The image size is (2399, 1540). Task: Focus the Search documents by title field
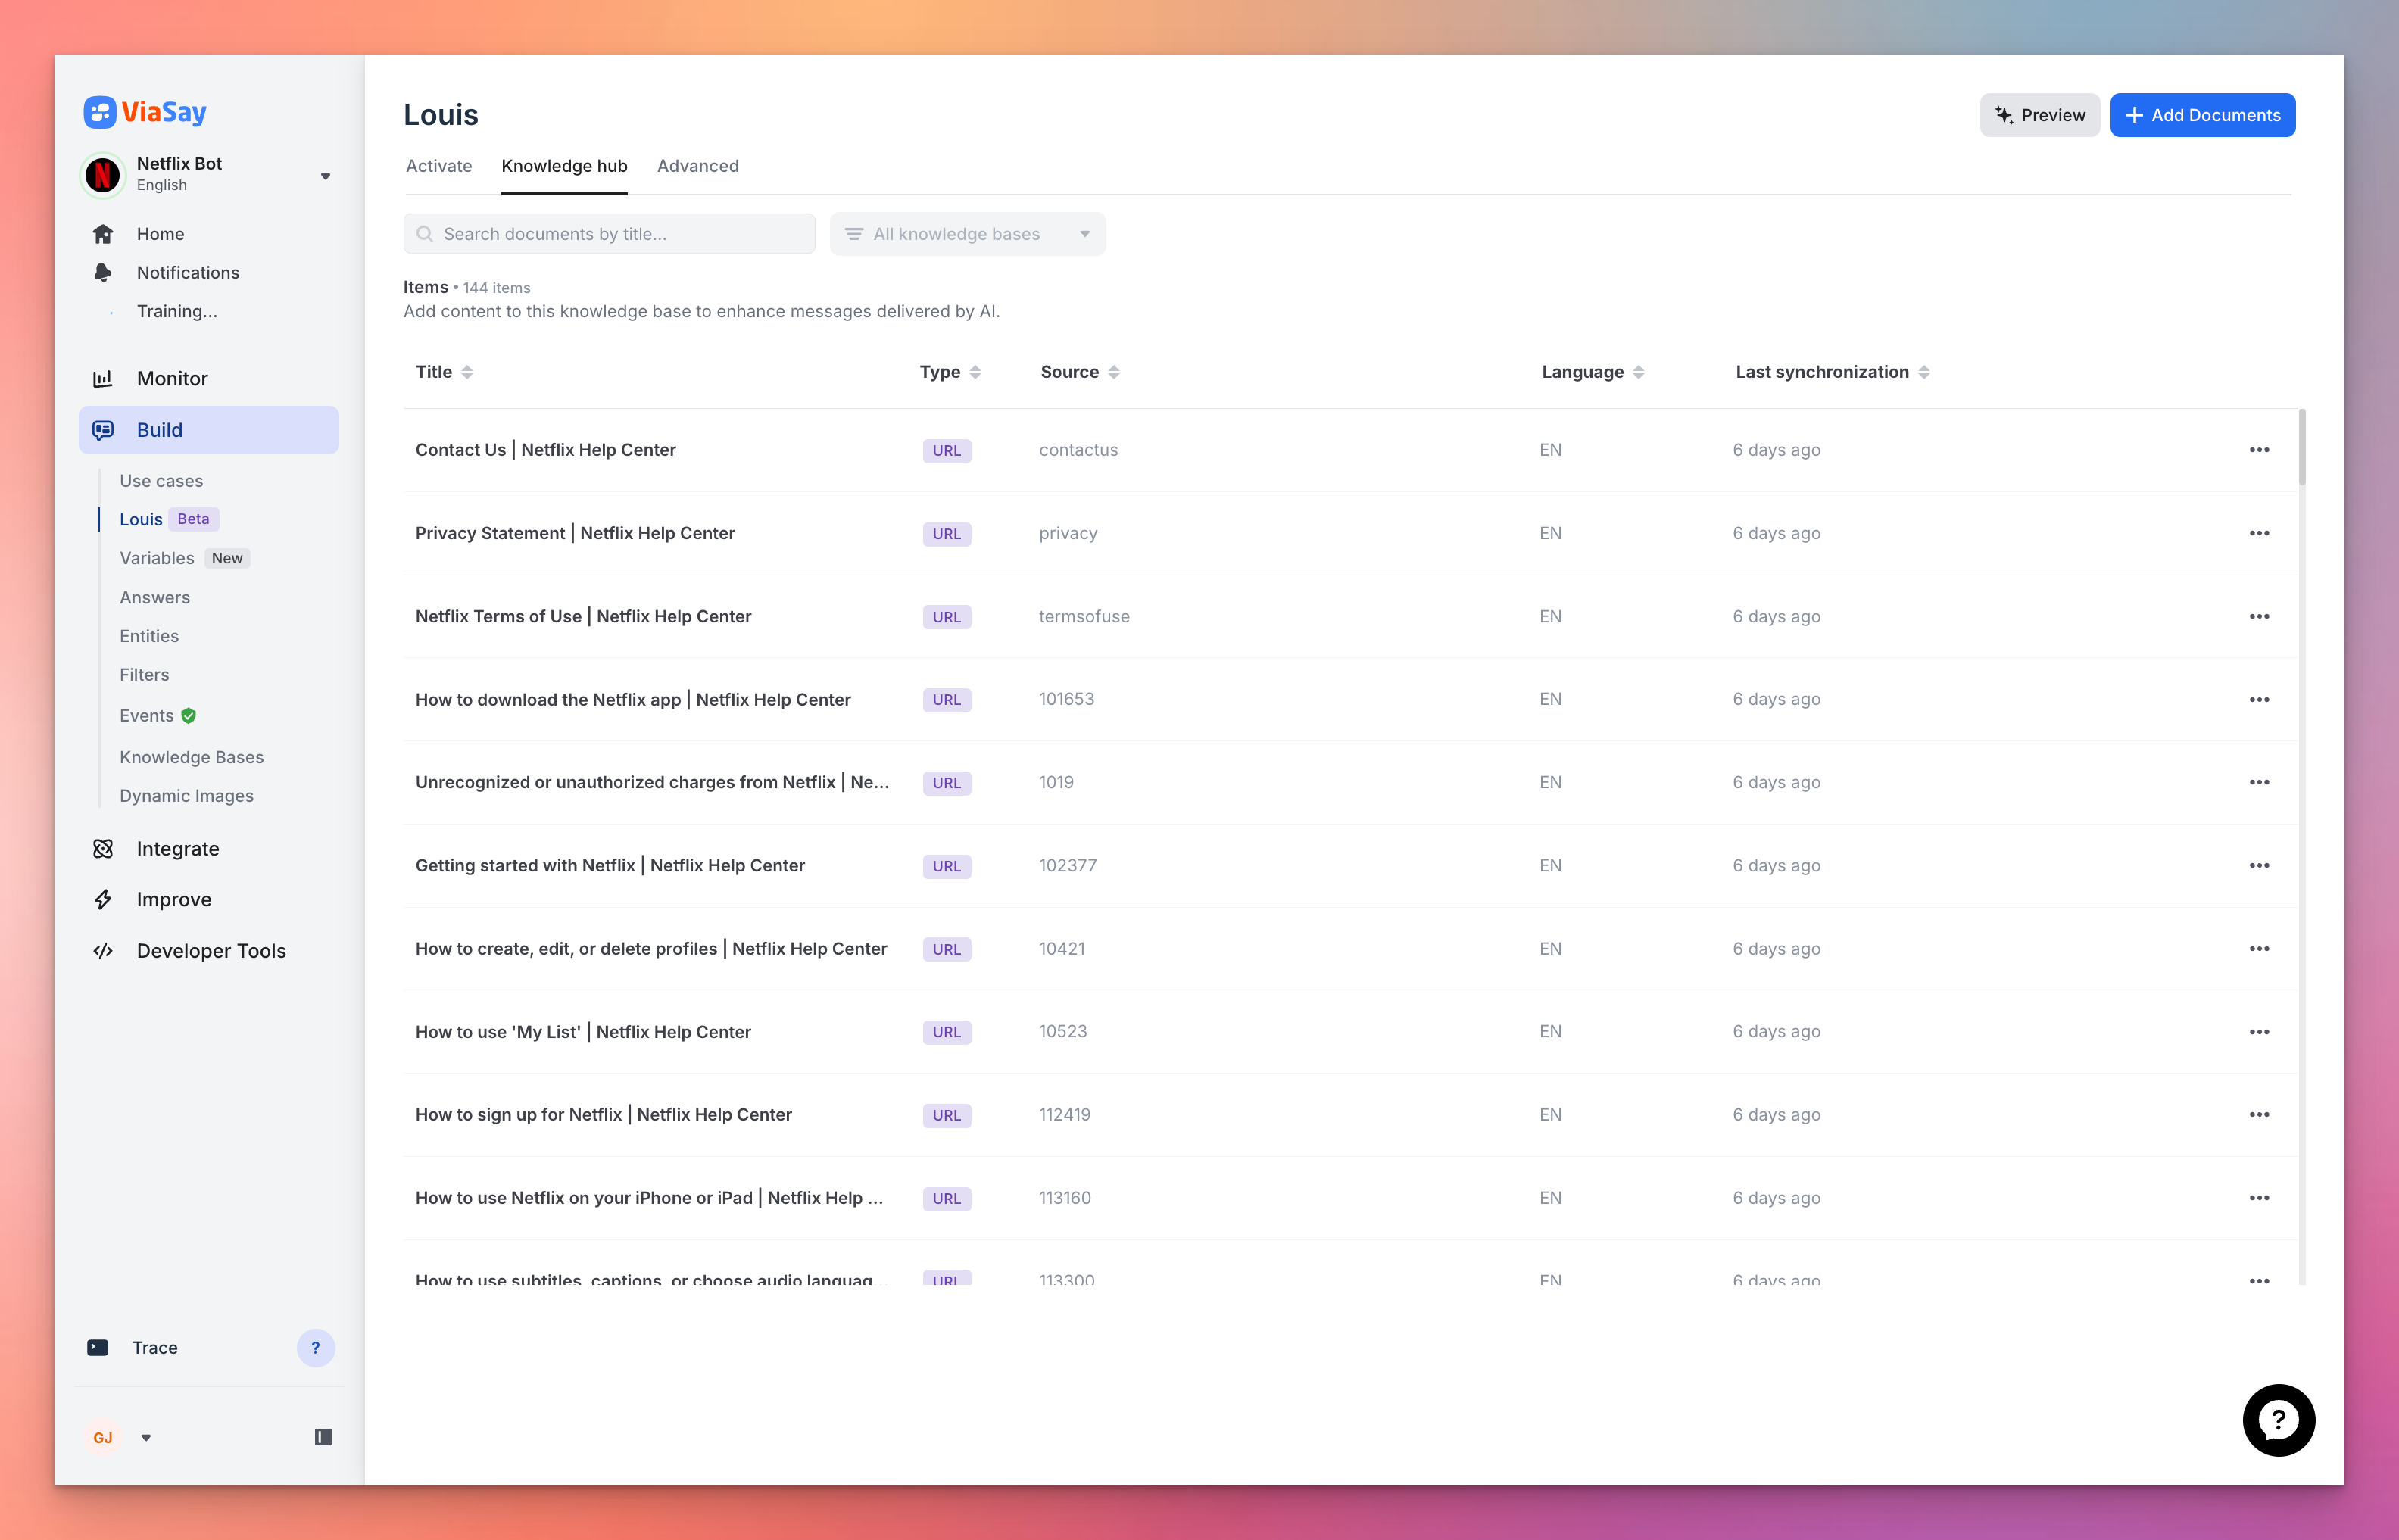point(609,234)
